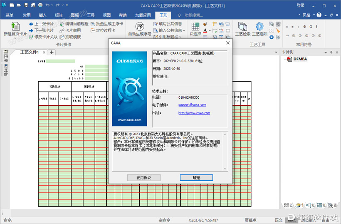Open the 特性 properties side panel tab
The height and width of the screenshot is (224, 341).
coord(6,70)
